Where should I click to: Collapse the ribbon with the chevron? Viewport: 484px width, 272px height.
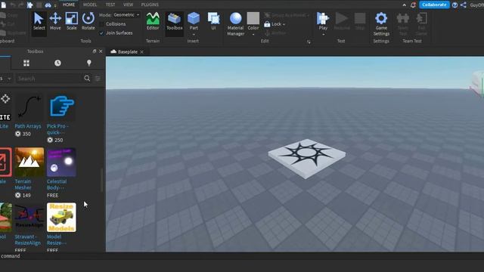click(404, 5)
